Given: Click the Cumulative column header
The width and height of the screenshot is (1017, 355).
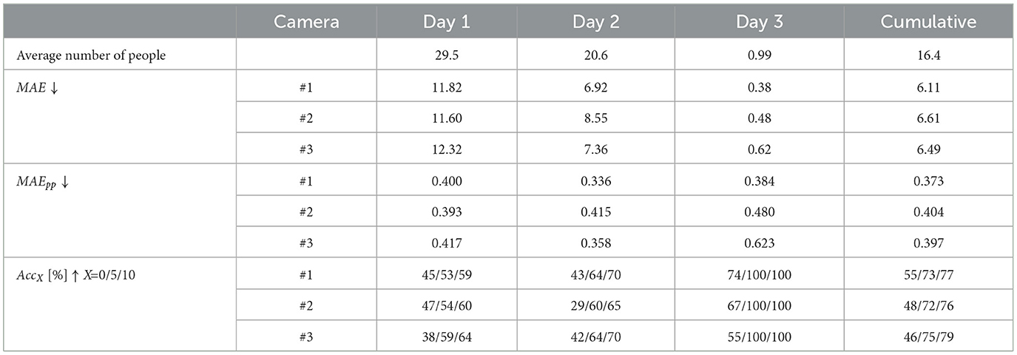Looking at the screenshot, I should (x=928, y=22).
